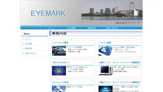163x92 pixels.
Task: Go to 会社情報 in the sidebar Menu
Action: tap(29, 44)
